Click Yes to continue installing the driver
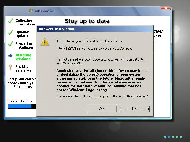Screen dimensions: 190x142 click(101, 109)
